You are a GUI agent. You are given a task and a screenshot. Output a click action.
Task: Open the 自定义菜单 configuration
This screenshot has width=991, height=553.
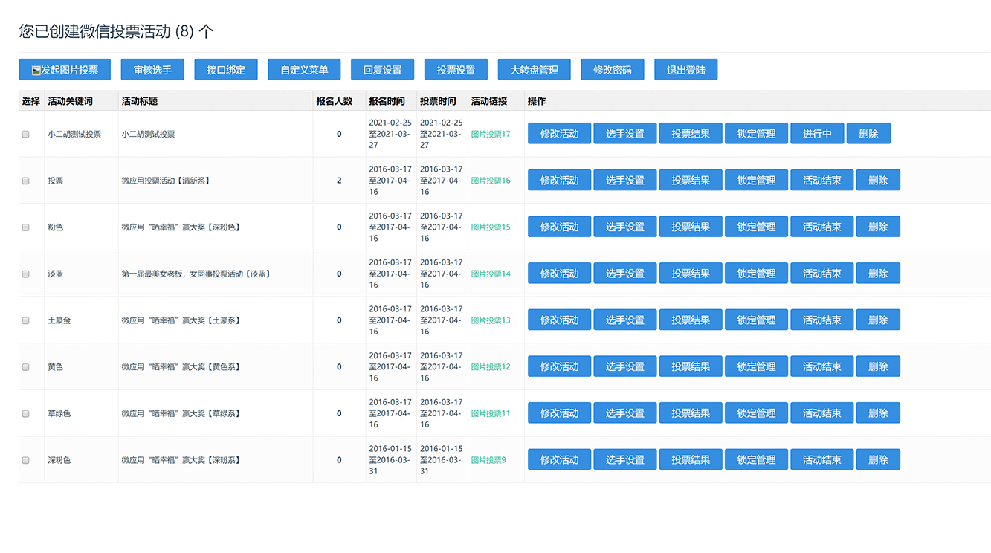pyautogui.click(x=304, y=69)
